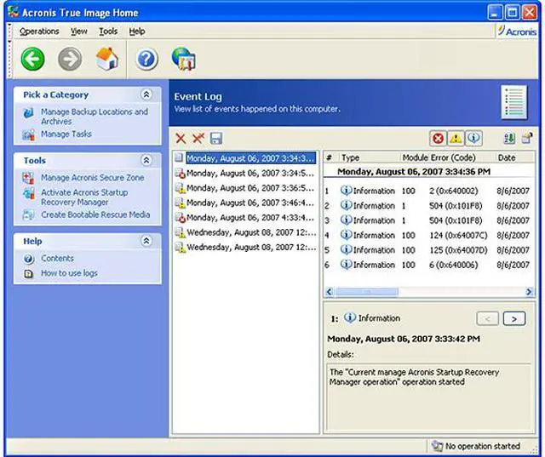Screen dimensions: 545x457
Task: Open the Manage Acronis Secure Zone link
Action: coord(93,178)
